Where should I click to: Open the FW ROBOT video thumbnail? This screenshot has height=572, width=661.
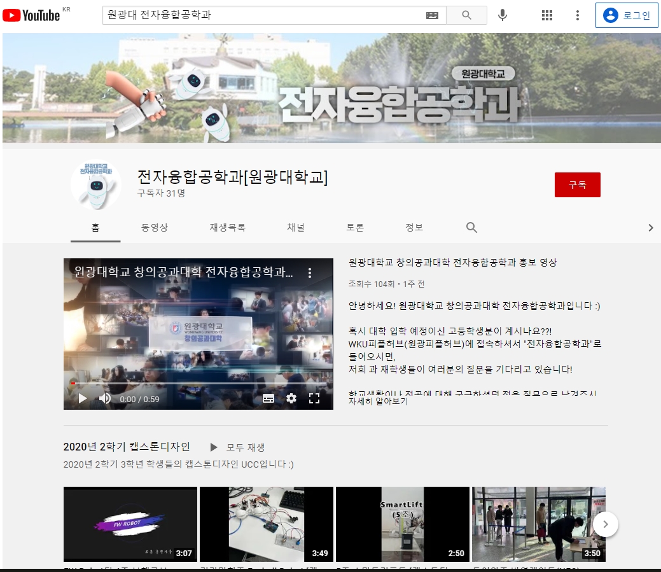130,524
